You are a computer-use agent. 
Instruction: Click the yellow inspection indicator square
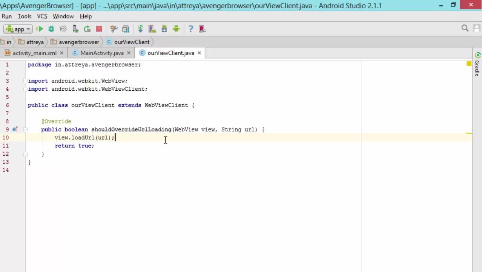(x=469, y=64)
